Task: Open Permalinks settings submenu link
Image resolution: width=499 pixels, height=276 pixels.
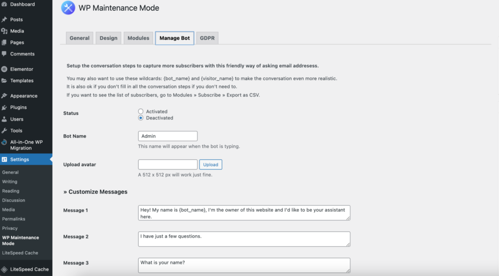Action: pos(13,219)
